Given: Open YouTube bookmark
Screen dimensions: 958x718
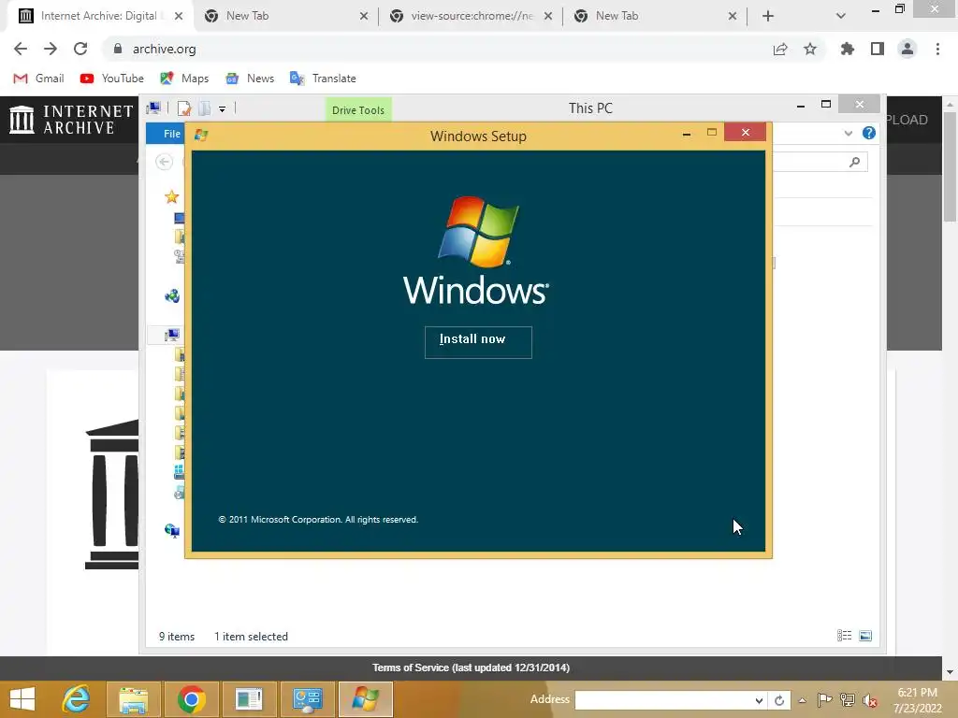Looking at the screenshot, I should (112, 79).
